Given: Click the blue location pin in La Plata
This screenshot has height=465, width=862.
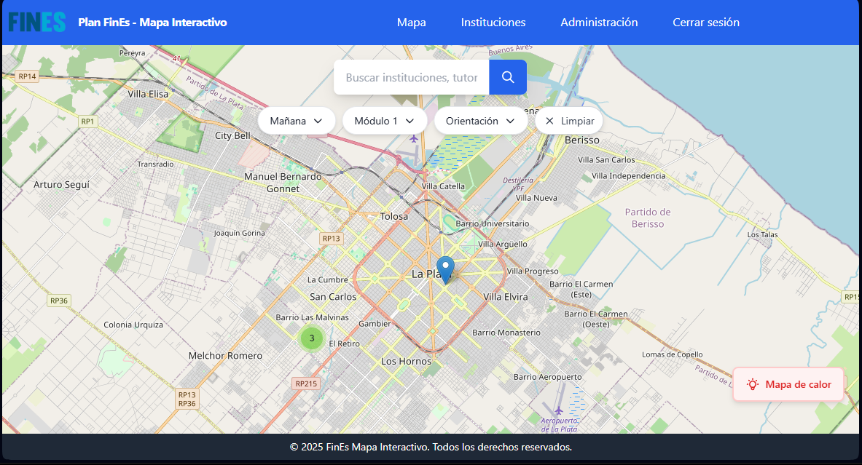Looking at the screenshot, I should pyautogui.click(x=445, y=269).
